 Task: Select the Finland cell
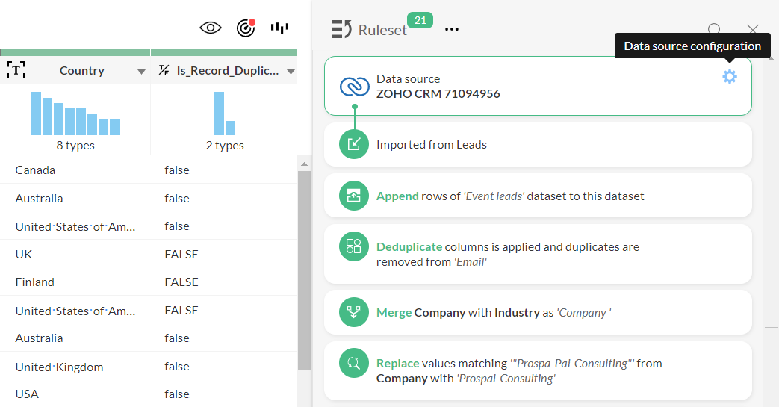35,282
